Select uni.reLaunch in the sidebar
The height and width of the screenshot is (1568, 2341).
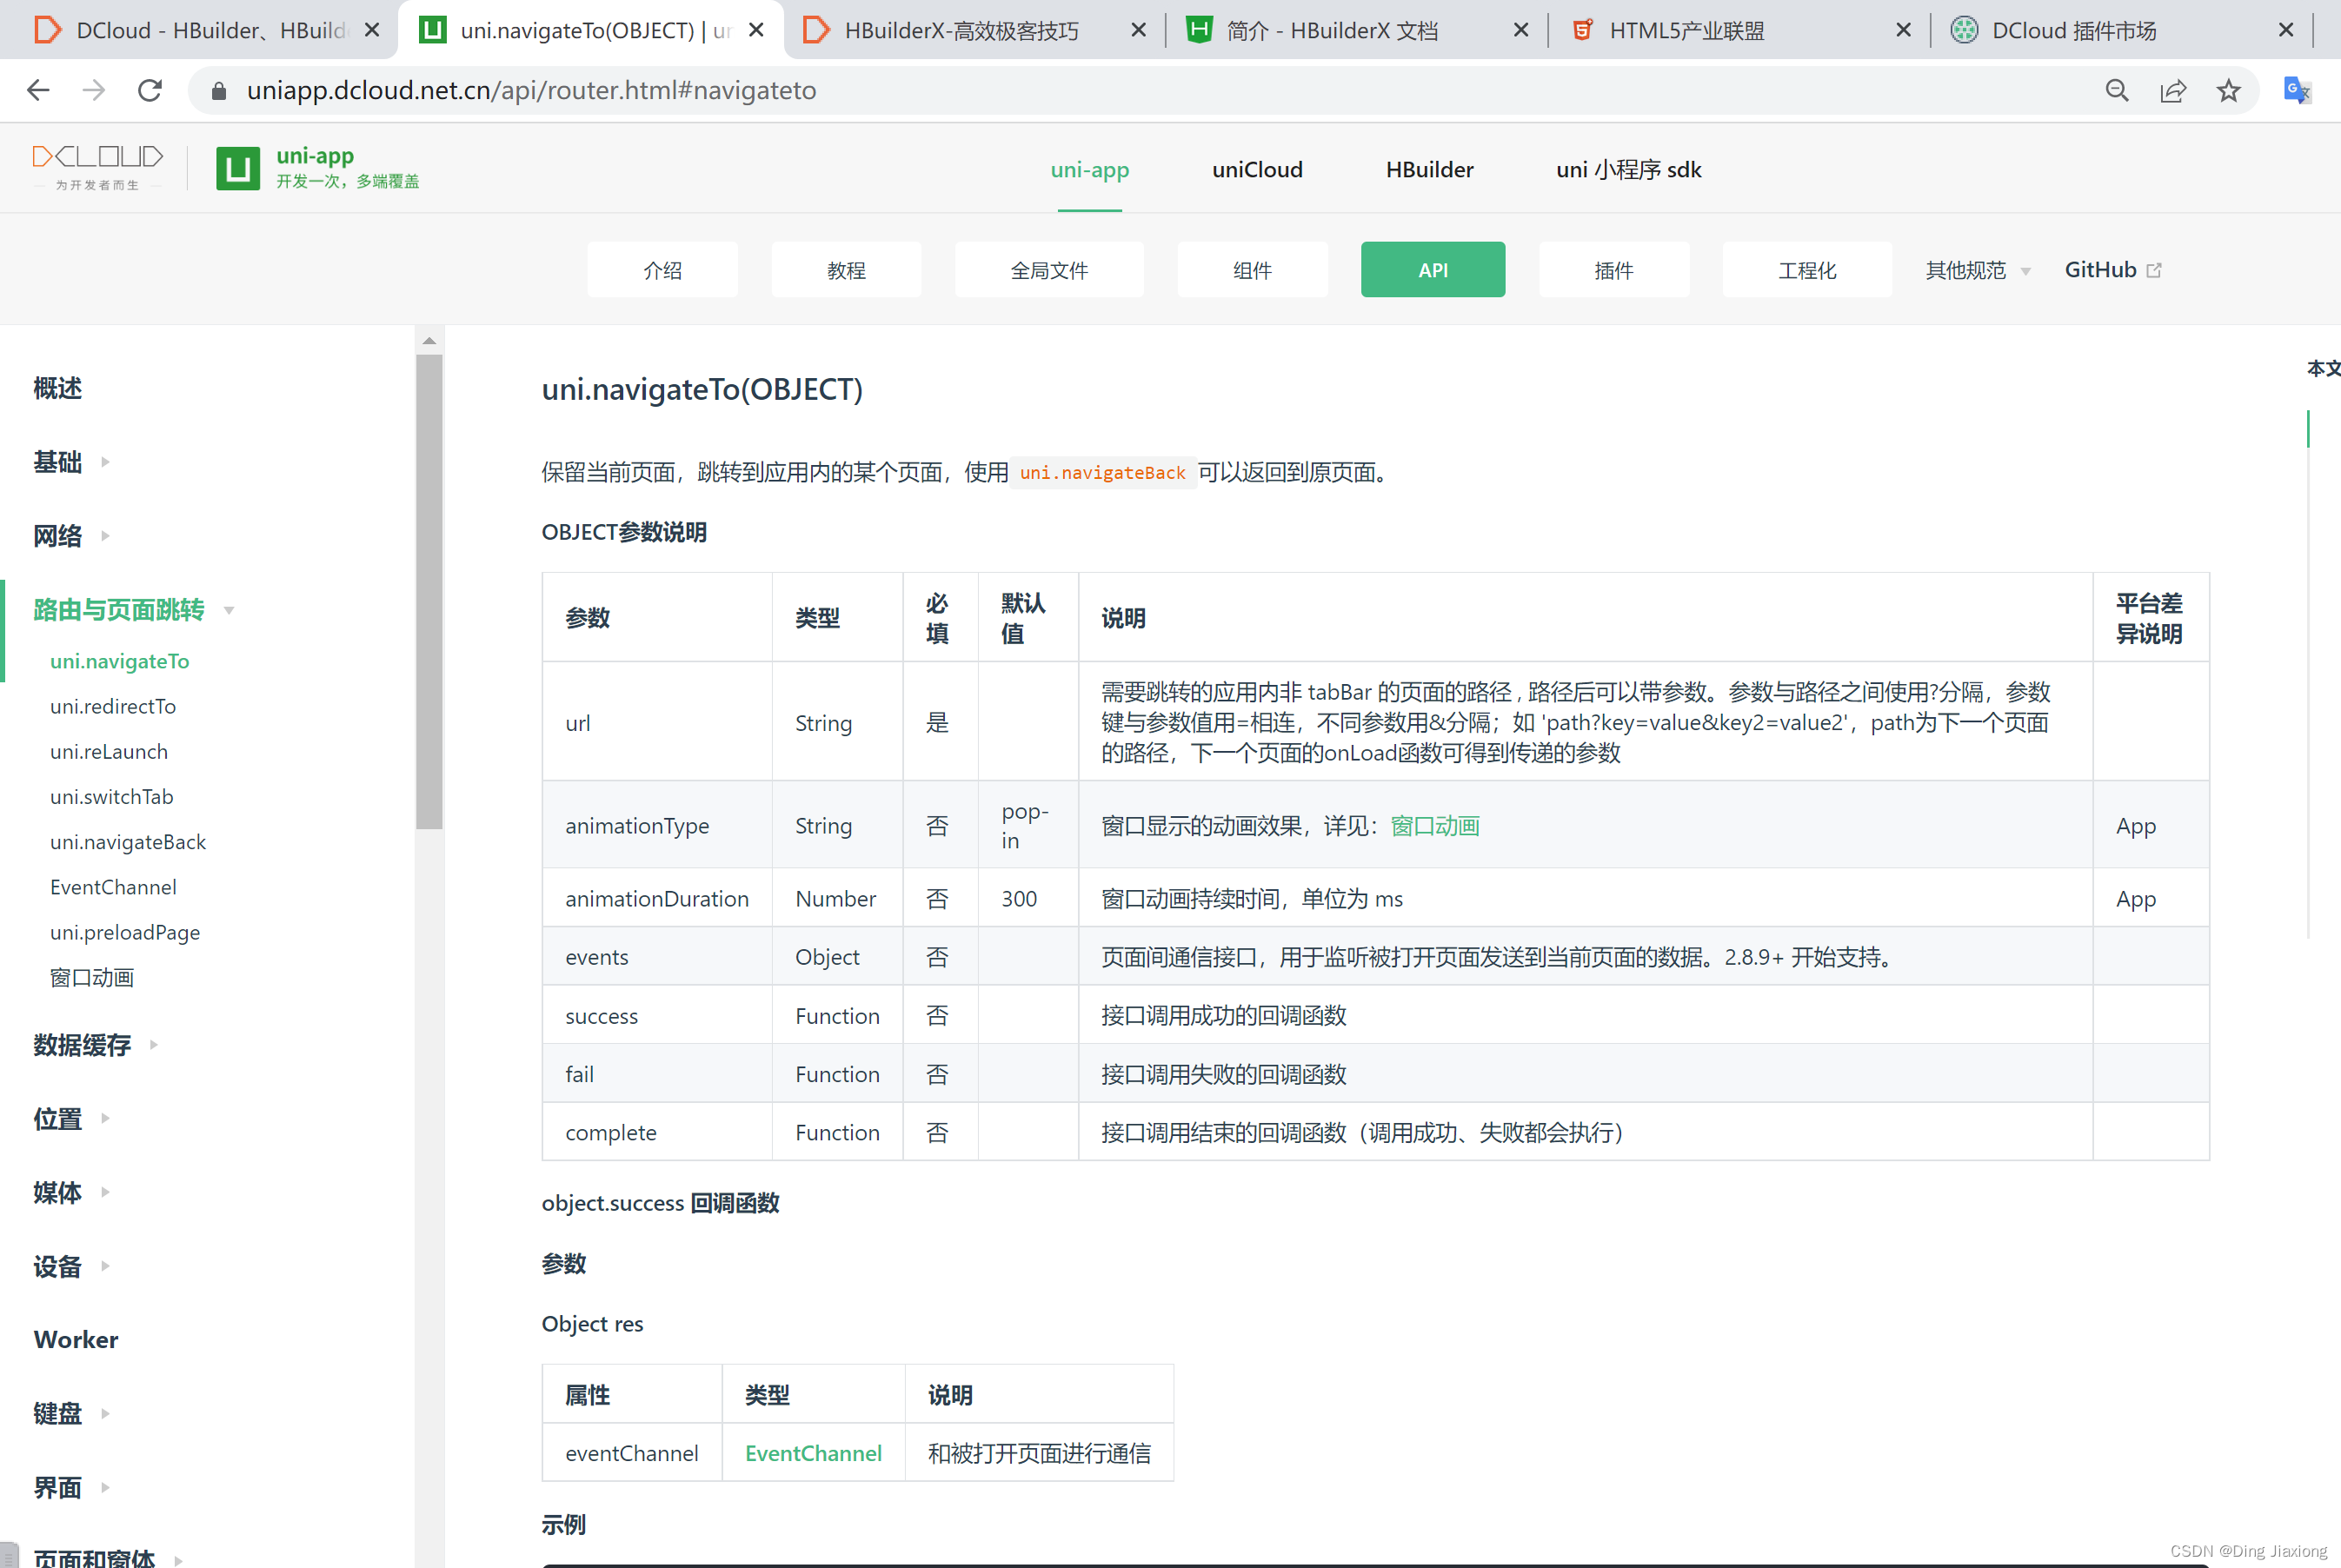click(109, 751)
